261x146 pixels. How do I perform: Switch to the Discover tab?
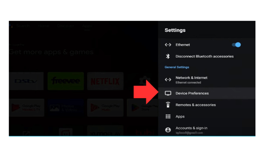click(x=65, y=26)
